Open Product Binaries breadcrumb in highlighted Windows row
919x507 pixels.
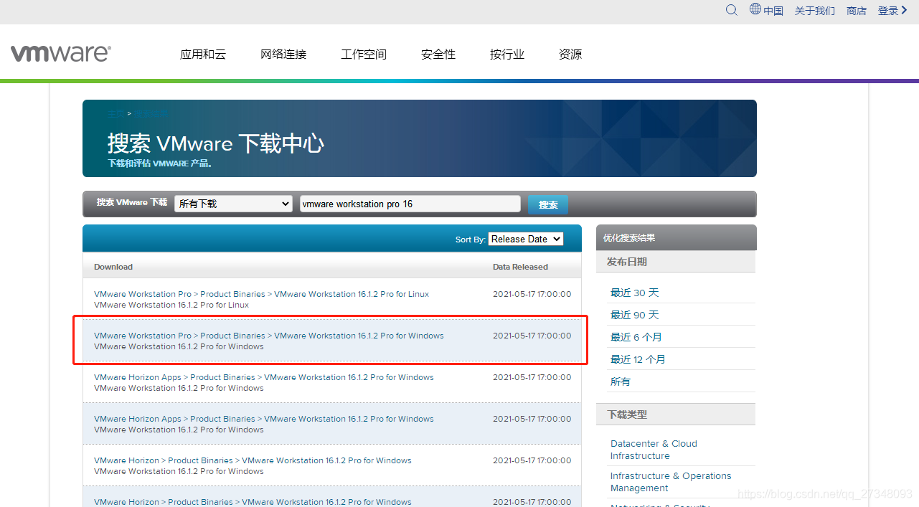click(x=232, y=336)
